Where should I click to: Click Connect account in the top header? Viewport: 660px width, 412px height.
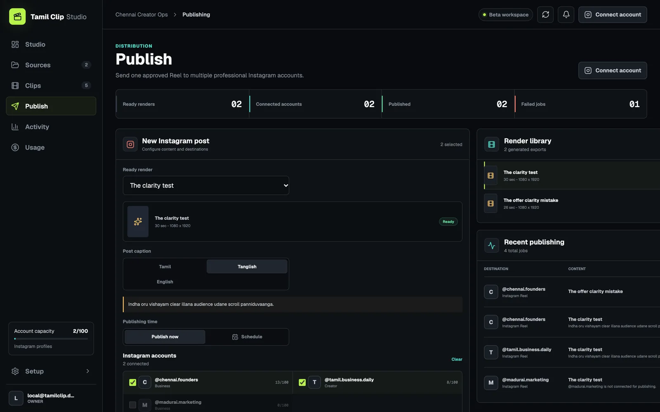(x=613, y=14)
